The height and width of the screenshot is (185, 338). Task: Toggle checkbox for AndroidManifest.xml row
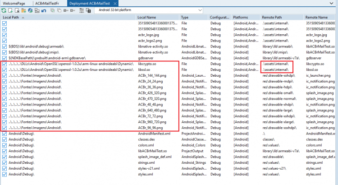(x=5, y=134)
